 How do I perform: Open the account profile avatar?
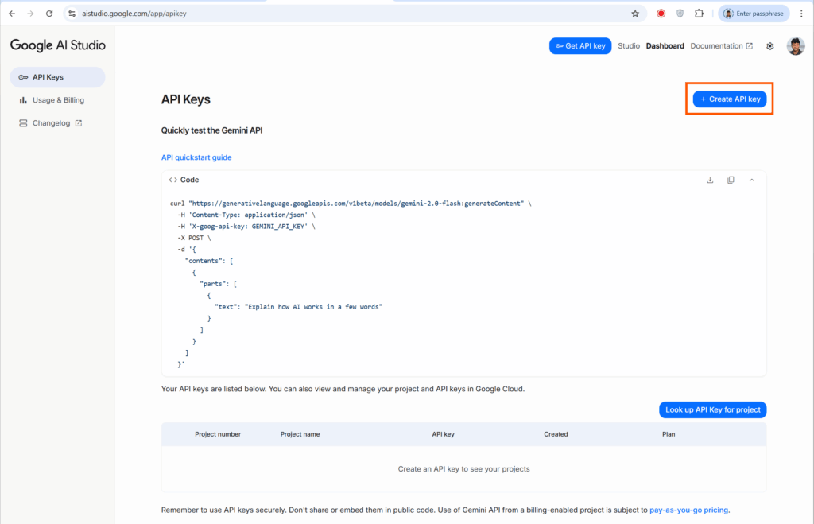795,46
